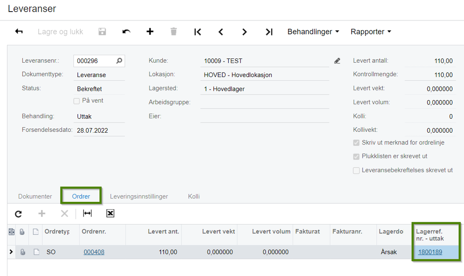Viewport: 464px width, 276px height.
Task: Click the undo icon in toolbar
Action: pyautogui.click(x=126, y=32)
